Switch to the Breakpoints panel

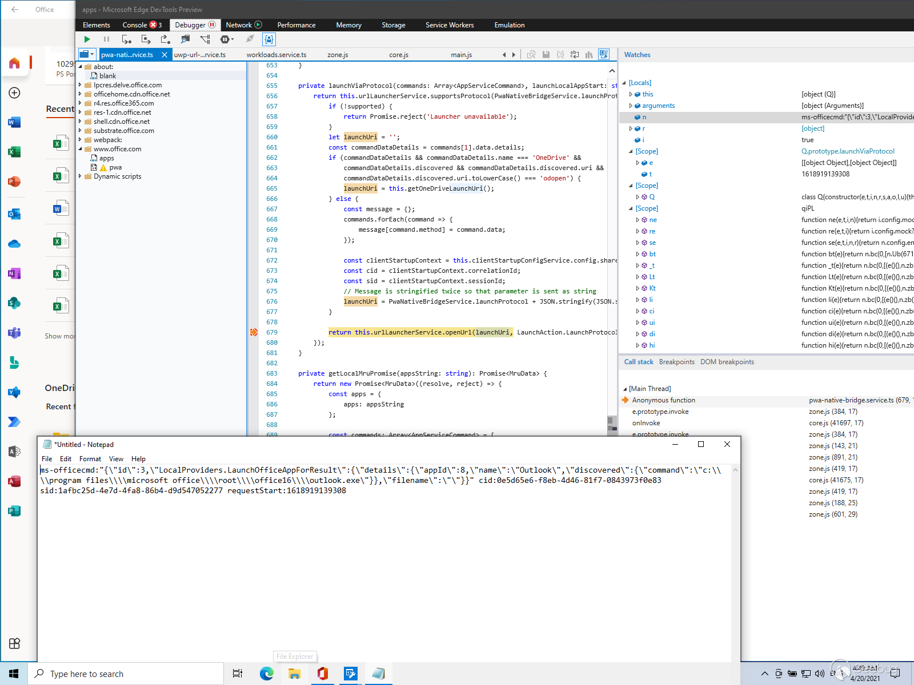point(676,362)
